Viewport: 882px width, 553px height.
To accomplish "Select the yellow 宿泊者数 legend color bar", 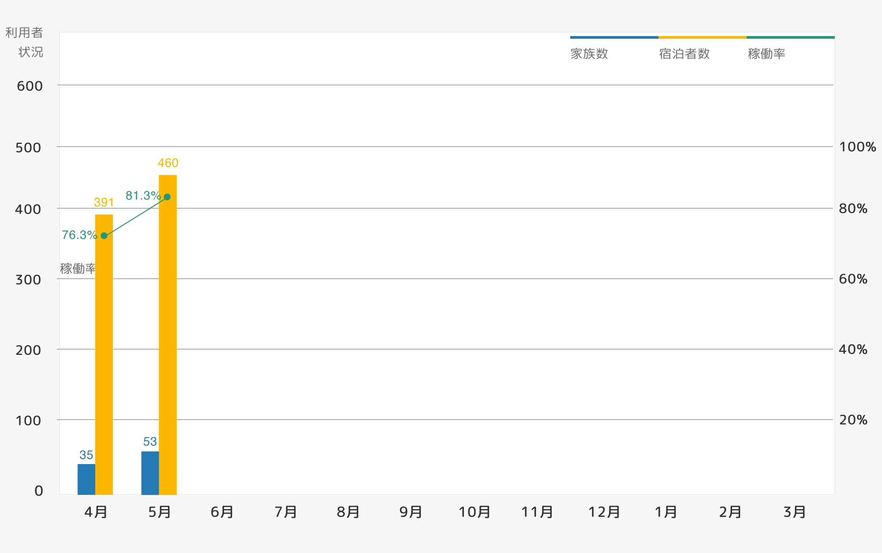I will click(703, 37).
